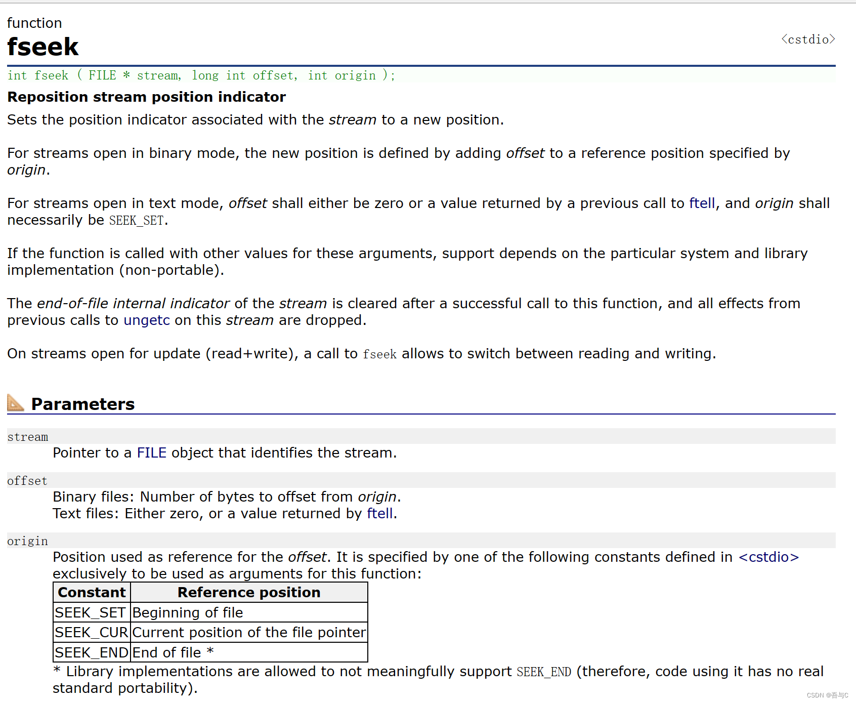Select the SEEK_CUR table cell
Screen dimensions: 856x703
tap(92, 632)
